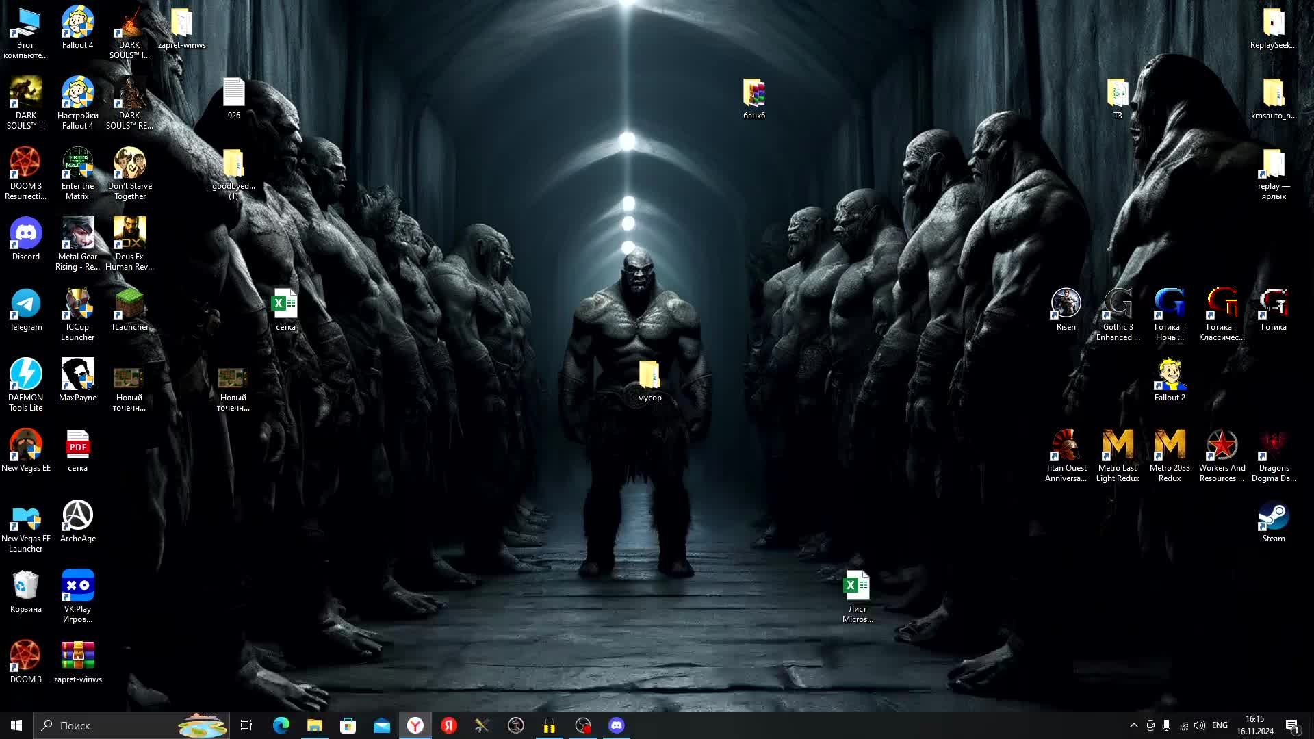This screenshot has width=1314, height=739.
Task: Open the volume control in tray
Action: [x=1200, y=725]
